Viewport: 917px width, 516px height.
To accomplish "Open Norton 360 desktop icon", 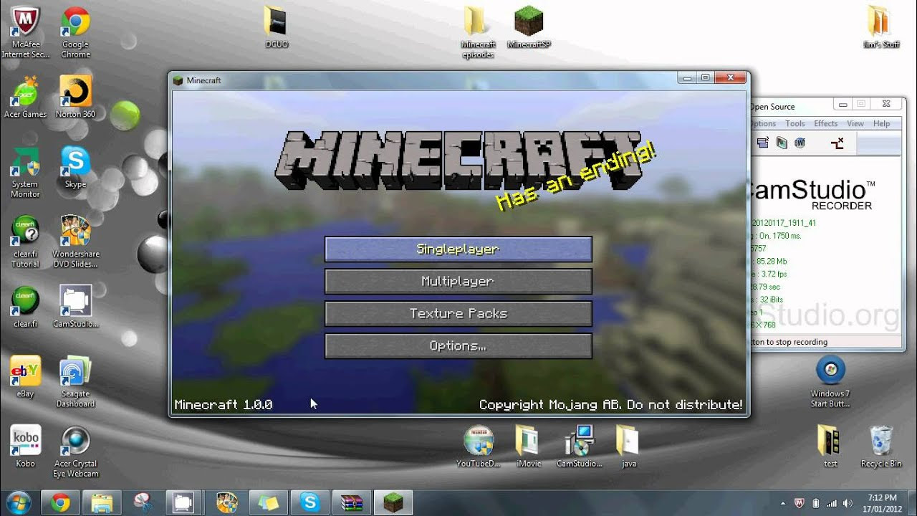I will click(75, 97).
